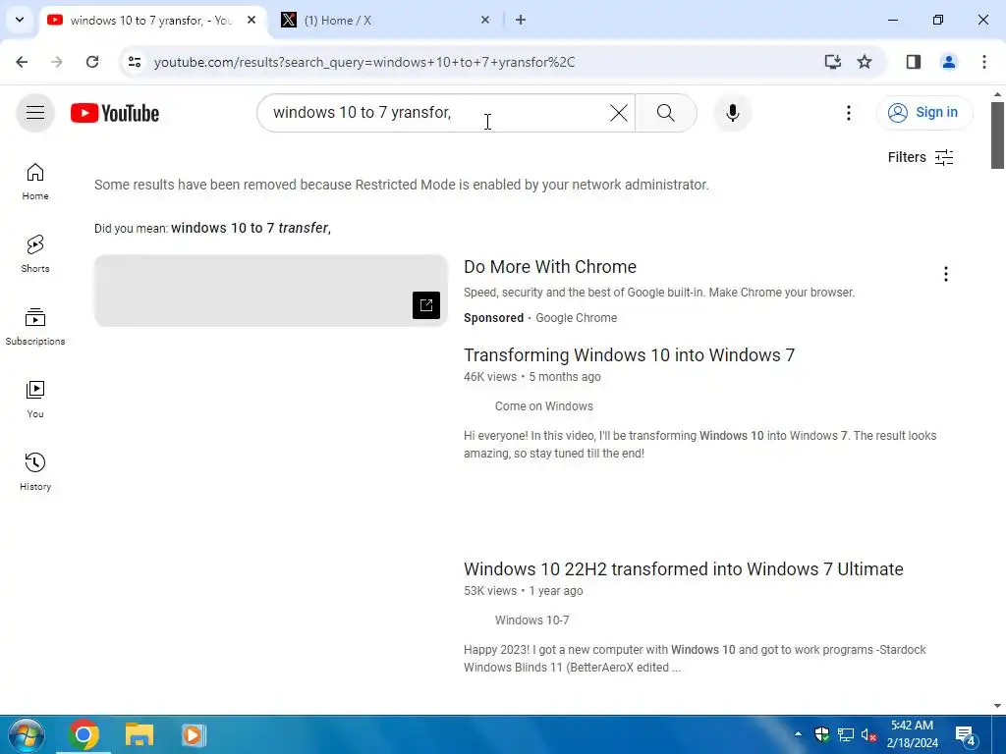This screenshot has height=754, width=1006.
Task: Clear the search query with the X icon
Action: [x=619, y=113]
